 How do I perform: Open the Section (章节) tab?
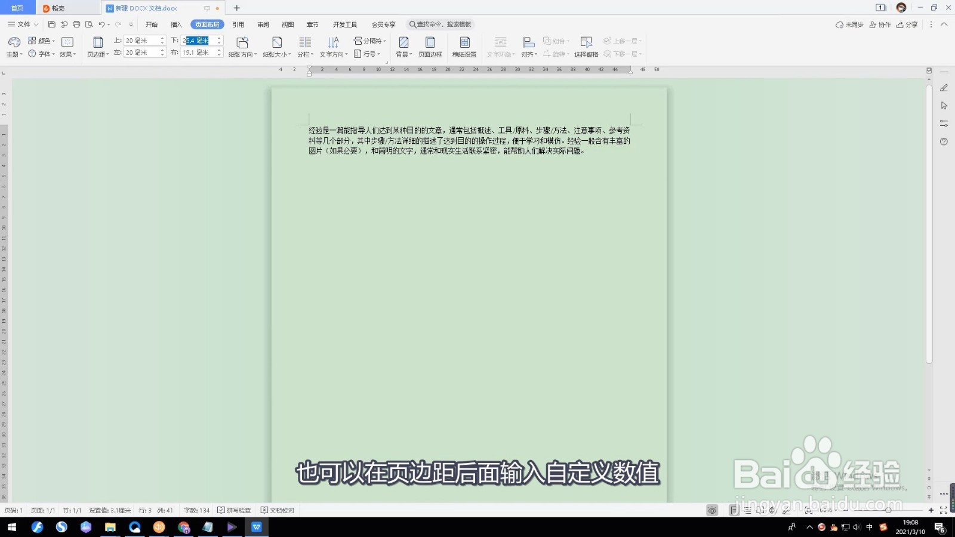tap(312, 24)
